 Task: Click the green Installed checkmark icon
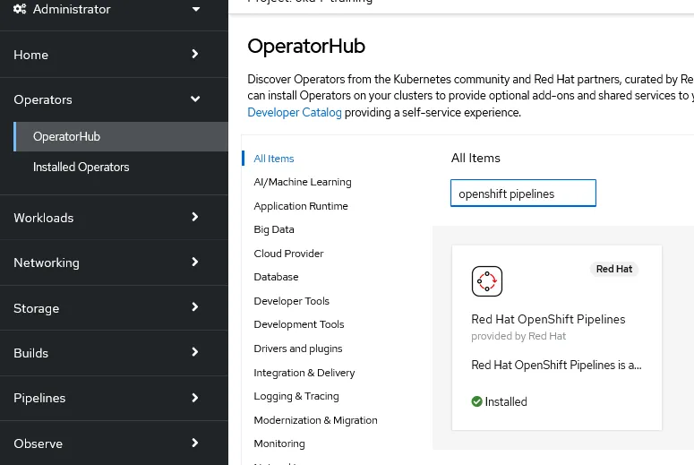pos(476,401)
